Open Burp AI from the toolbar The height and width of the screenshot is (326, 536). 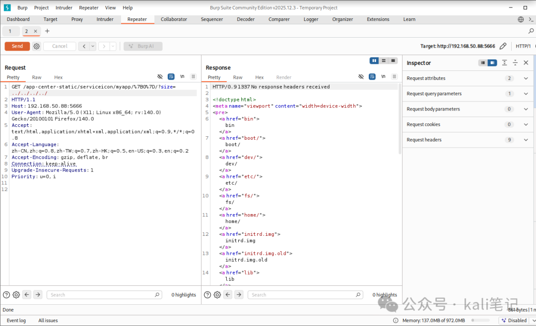[x=142, y=46]
